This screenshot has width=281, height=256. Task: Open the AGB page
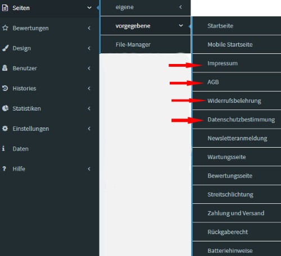click(237, 82)
